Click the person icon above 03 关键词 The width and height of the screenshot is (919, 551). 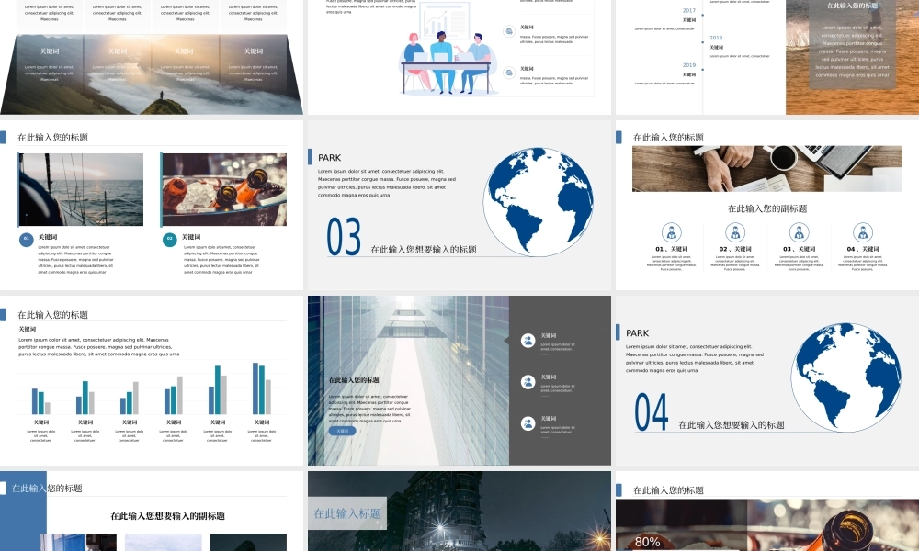pos(799,232)
